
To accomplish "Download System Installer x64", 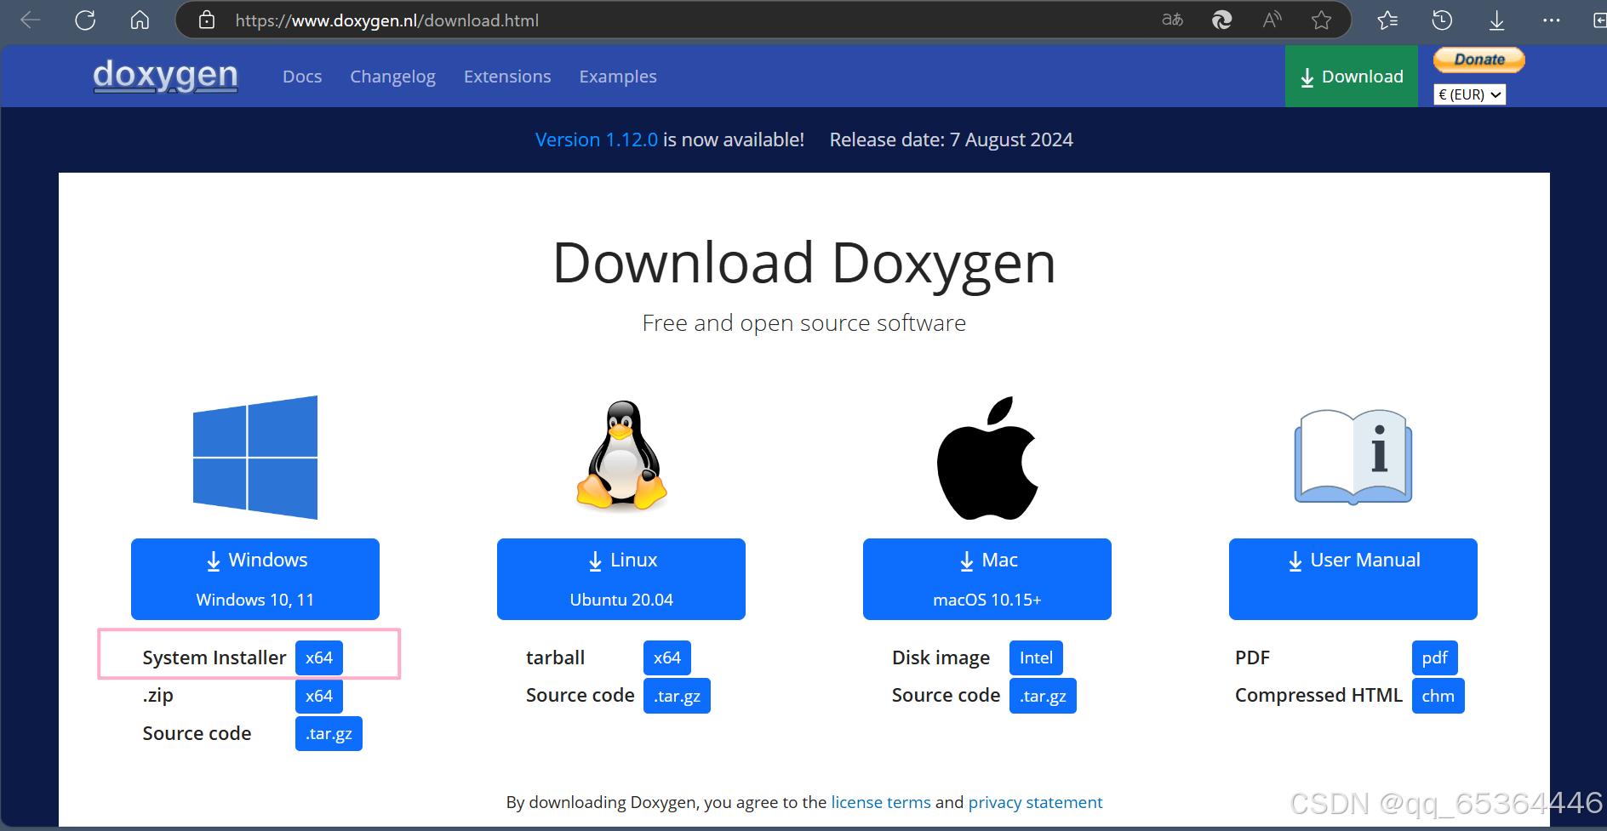I will tap(319, 657).
